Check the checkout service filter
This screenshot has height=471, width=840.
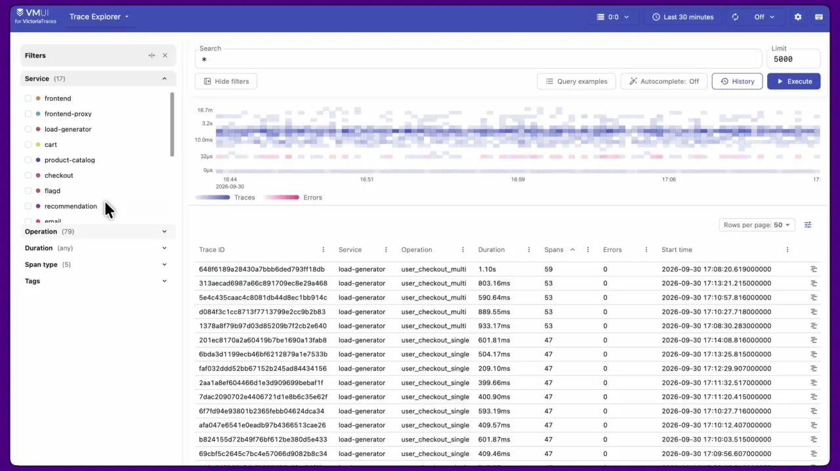[x=28, y=176]
